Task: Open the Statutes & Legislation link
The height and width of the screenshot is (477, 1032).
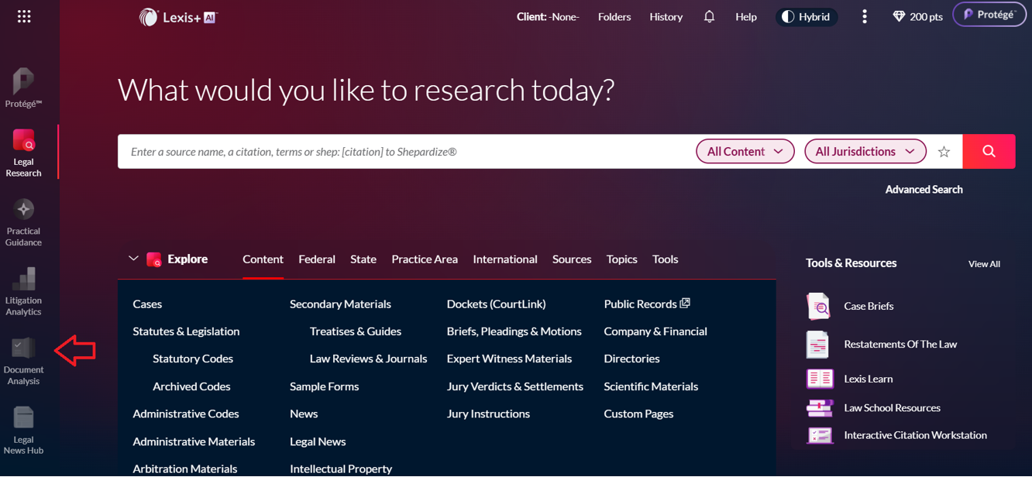Action: [186, 331]
